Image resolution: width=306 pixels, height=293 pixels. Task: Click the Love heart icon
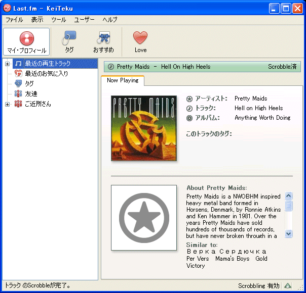coord(140,41)
